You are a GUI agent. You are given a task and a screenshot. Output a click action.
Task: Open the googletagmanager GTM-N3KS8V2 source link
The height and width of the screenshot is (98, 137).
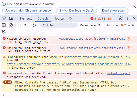[x=92, y=39]
